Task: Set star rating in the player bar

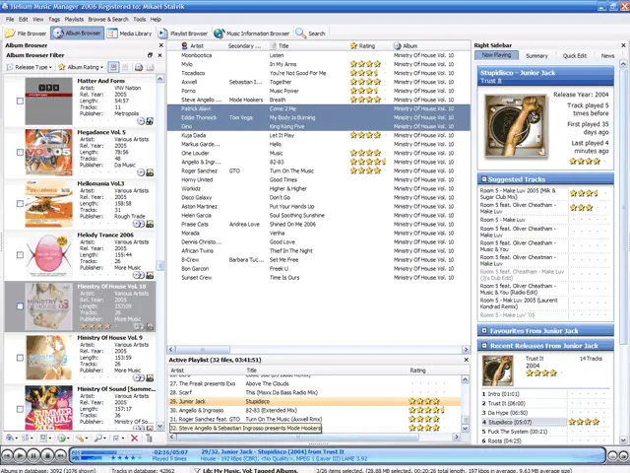Action: tap(126, 457)
